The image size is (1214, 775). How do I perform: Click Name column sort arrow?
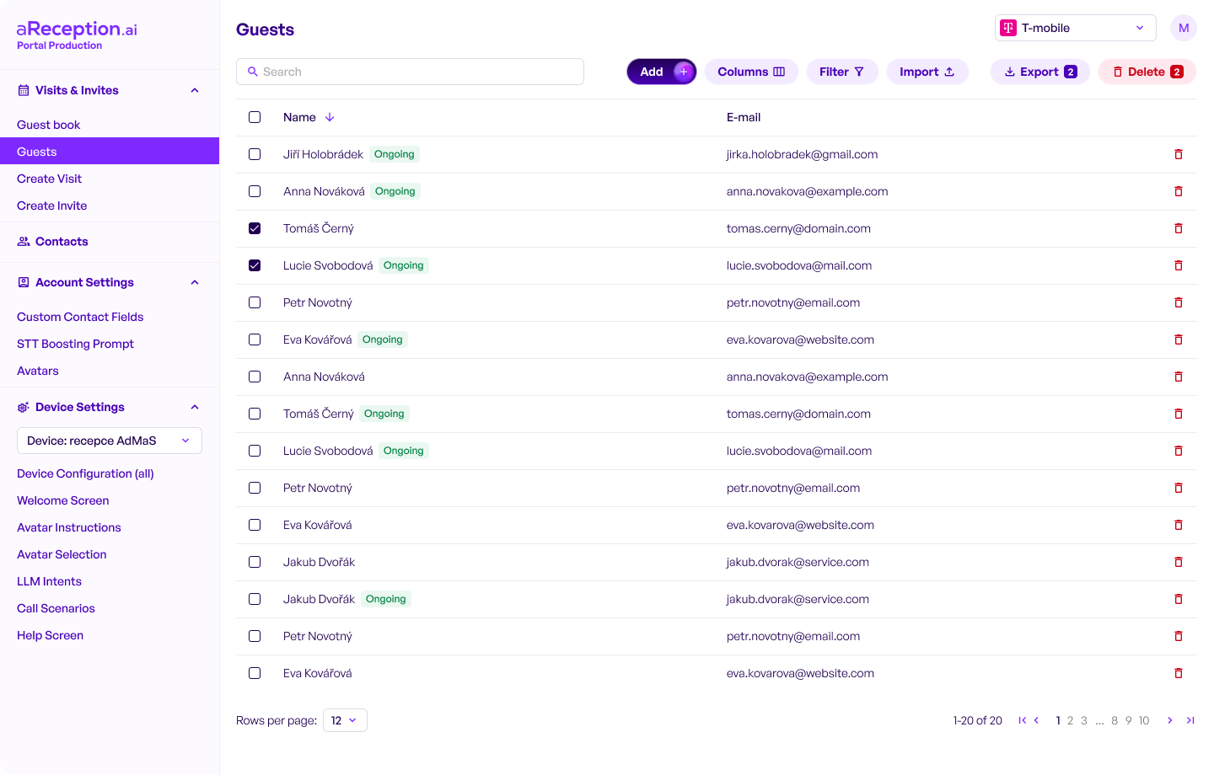330,117
